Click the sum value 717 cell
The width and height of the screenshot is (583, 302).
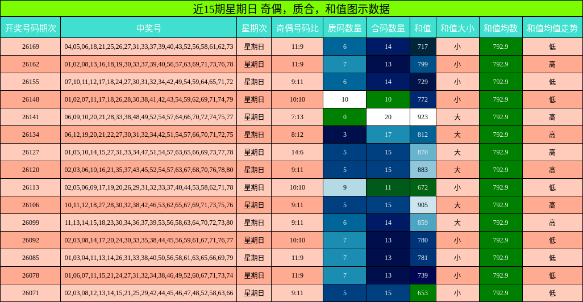[423, 47]
